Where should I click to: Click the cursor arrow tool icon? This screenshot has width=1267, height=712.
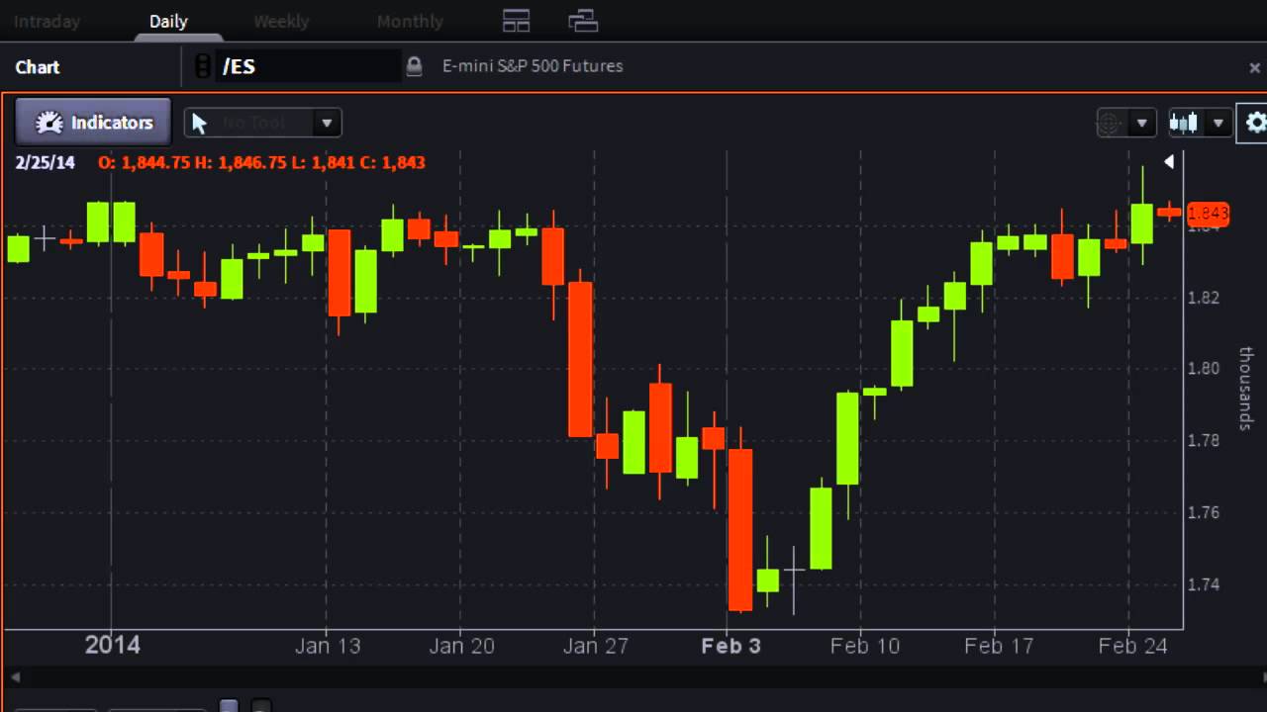pyautogui.click(x=199, y=123)
